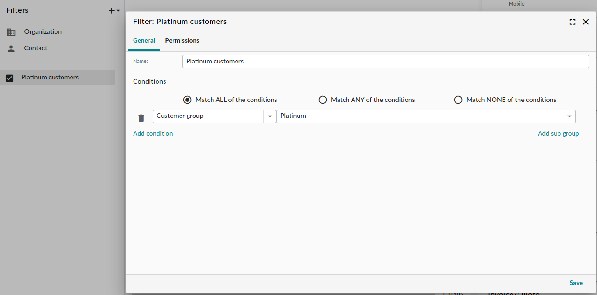The width and height of the screenshot is (597, 295).
Task: Switch to the General tab
Action: (x=144, y=41)
